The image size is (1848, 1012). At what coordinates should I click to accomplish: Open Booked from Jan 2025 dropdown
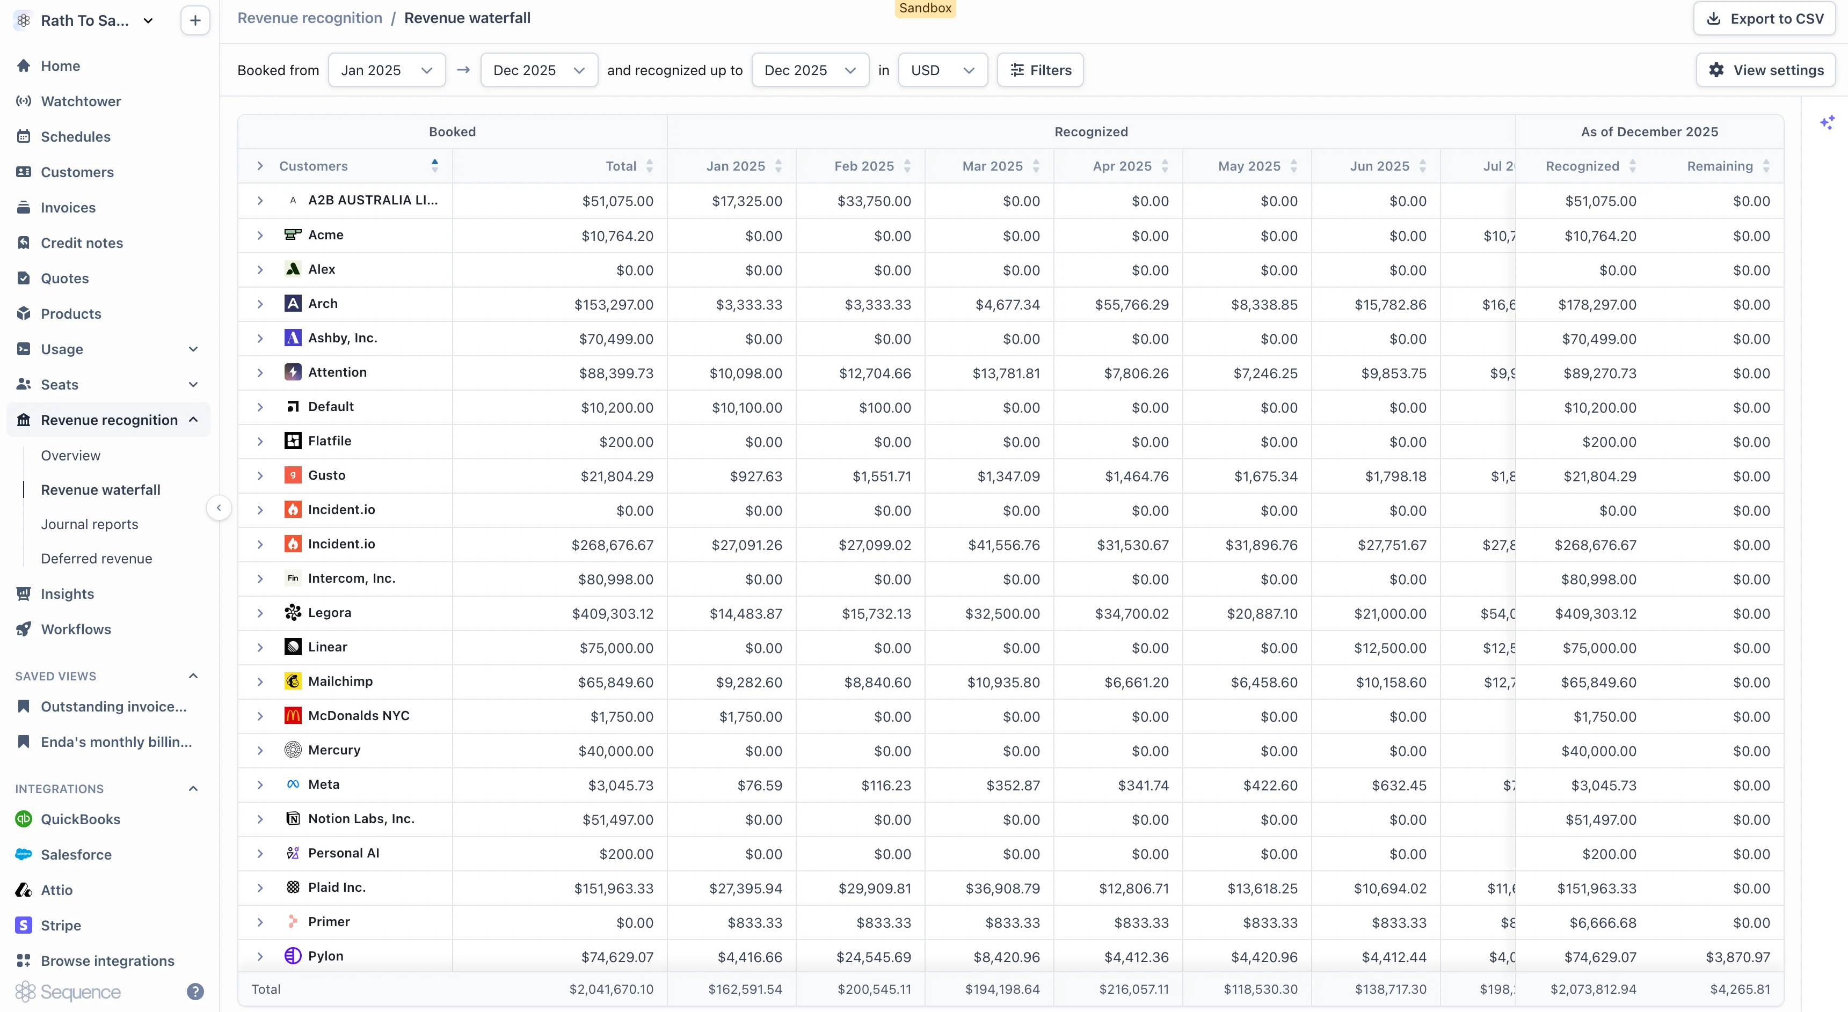click(387, 70)
